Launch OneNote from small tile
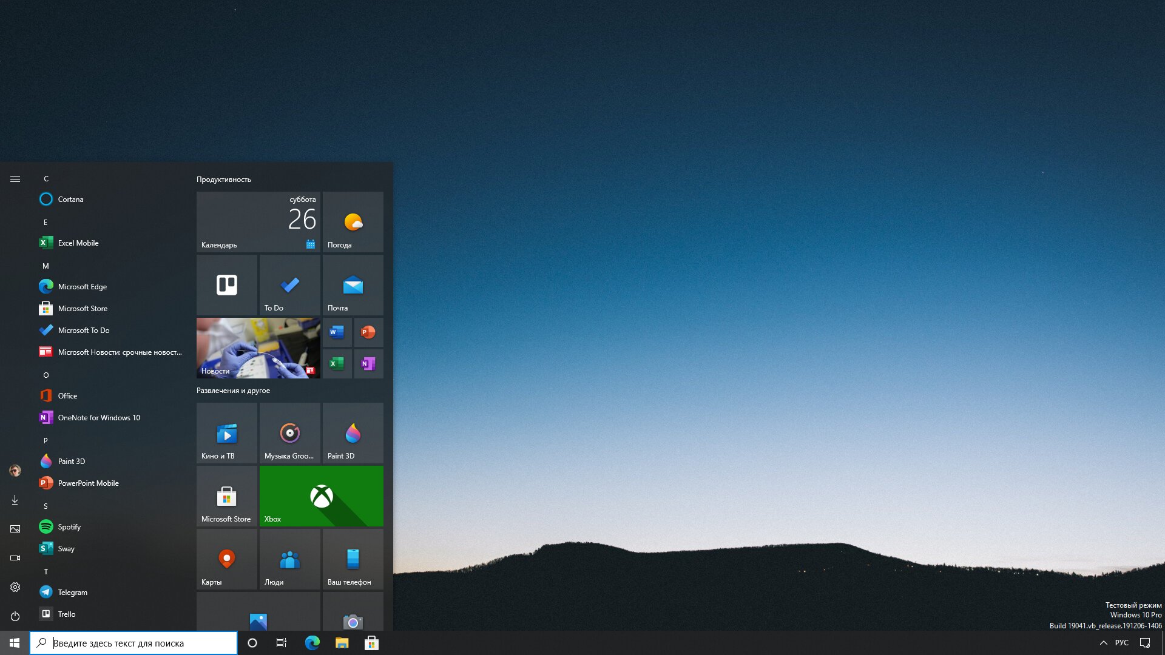The height and width of the screenshot is (655, 1165). coord(369,364)
